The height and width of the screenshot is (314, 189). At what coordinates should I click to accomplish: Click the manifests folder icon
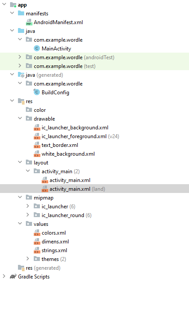click(x=21, y=14)
